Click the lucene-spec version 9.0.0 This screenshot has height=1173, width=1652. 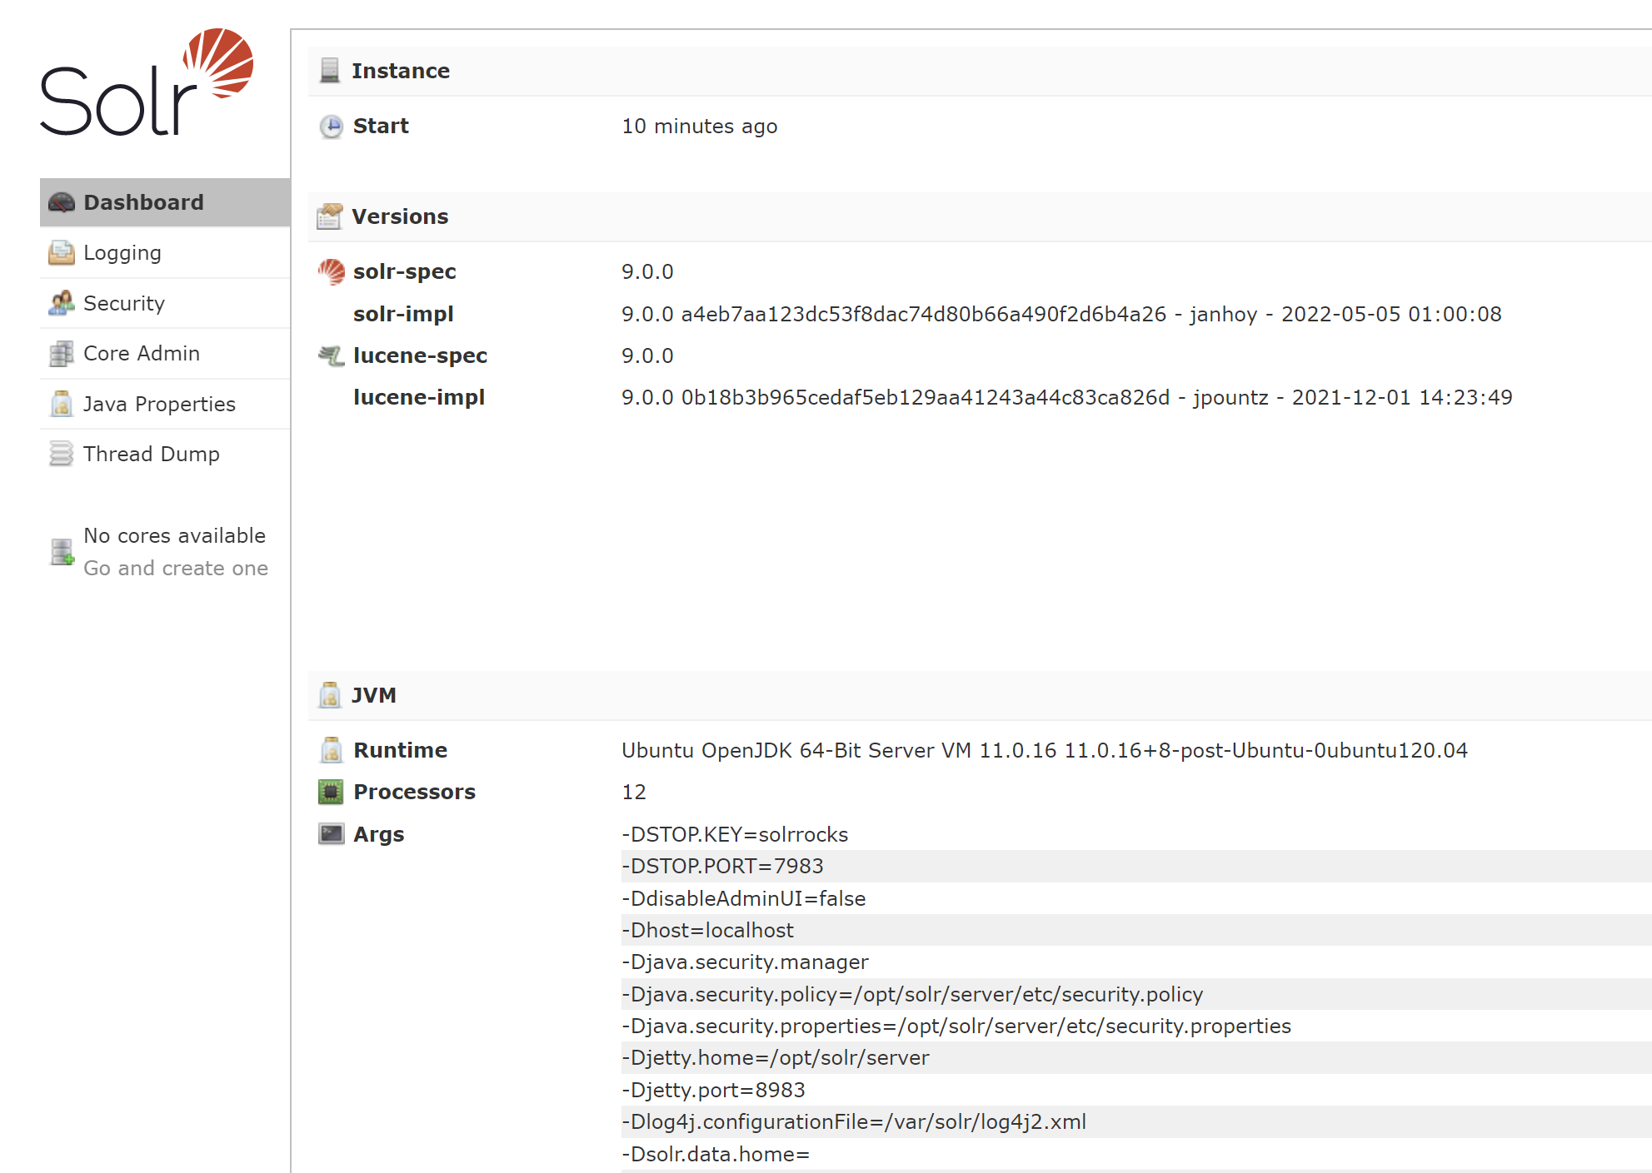point(647,356)
